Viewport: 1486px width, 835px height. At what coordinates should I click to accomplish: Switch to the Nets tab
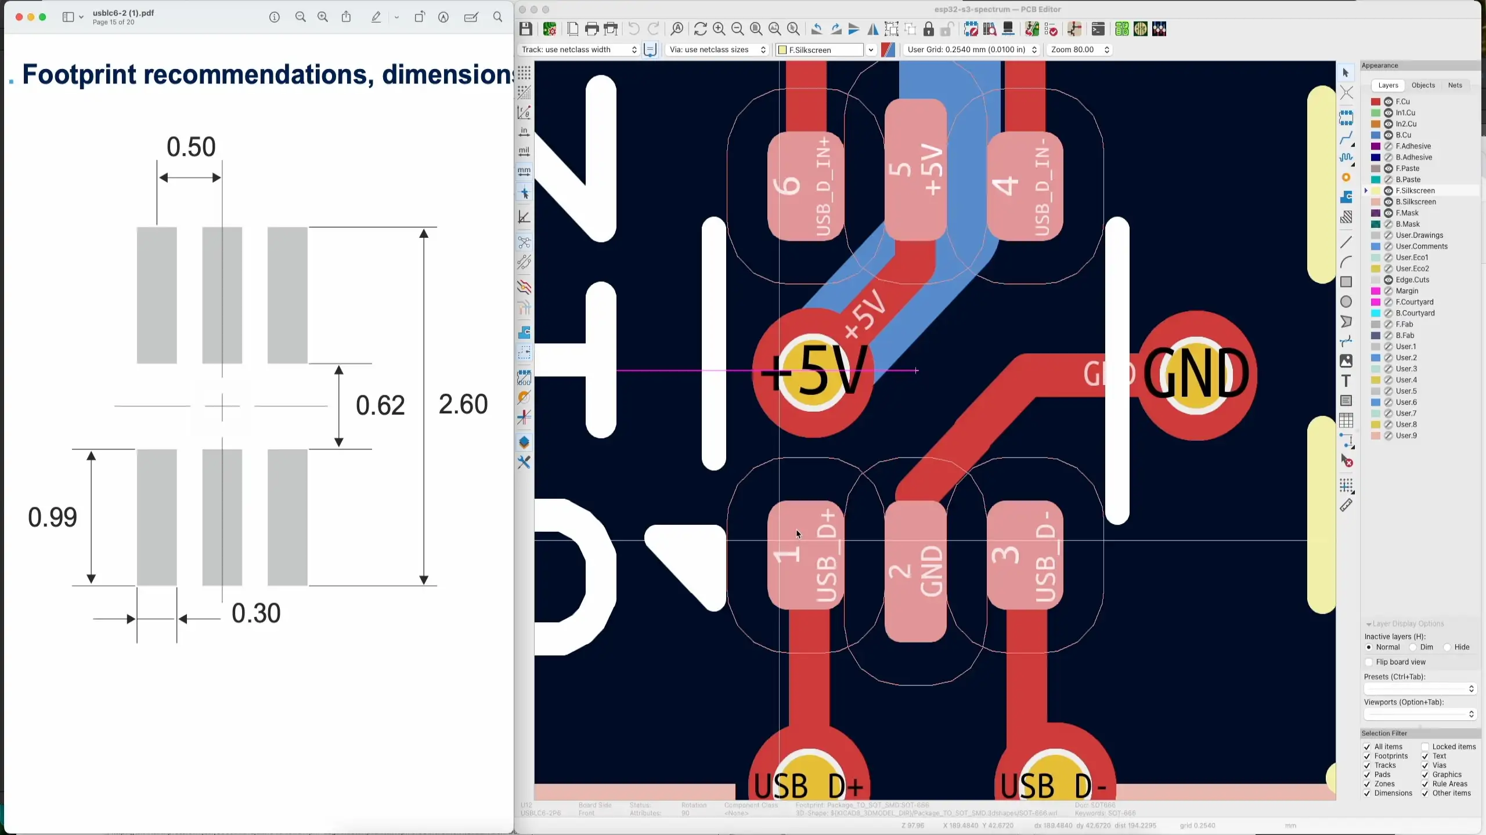tap(1456, 85)
